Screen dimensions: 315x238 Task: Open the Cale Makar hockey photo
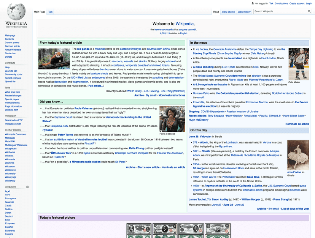299,64
